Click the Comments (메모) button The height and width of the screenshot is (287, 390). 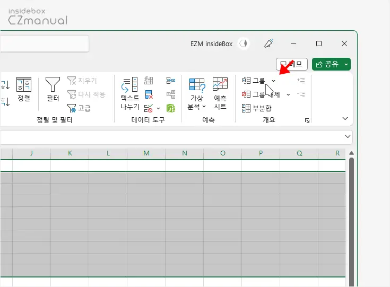click(x=291, y=64)
